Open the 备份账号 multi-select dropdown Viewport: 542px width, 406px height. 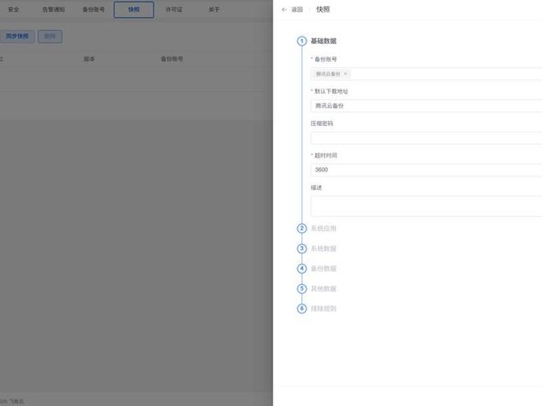[x=426, y=74]
